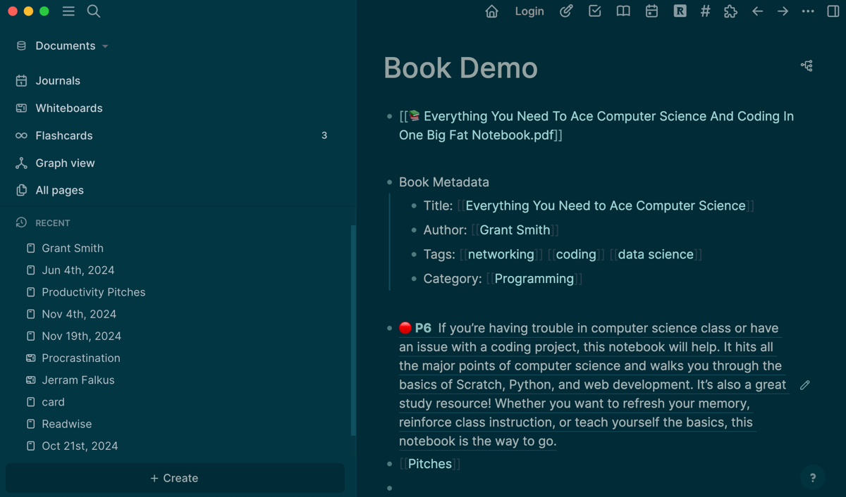Open the Grant Smith author link
The width and height of the screenshot is (846, 497).
click(x=515, y=230)
